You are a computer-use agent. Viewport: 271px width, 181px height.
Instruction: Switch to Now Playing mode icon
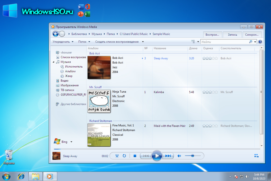pyautogui.click(x=256, y=156)
